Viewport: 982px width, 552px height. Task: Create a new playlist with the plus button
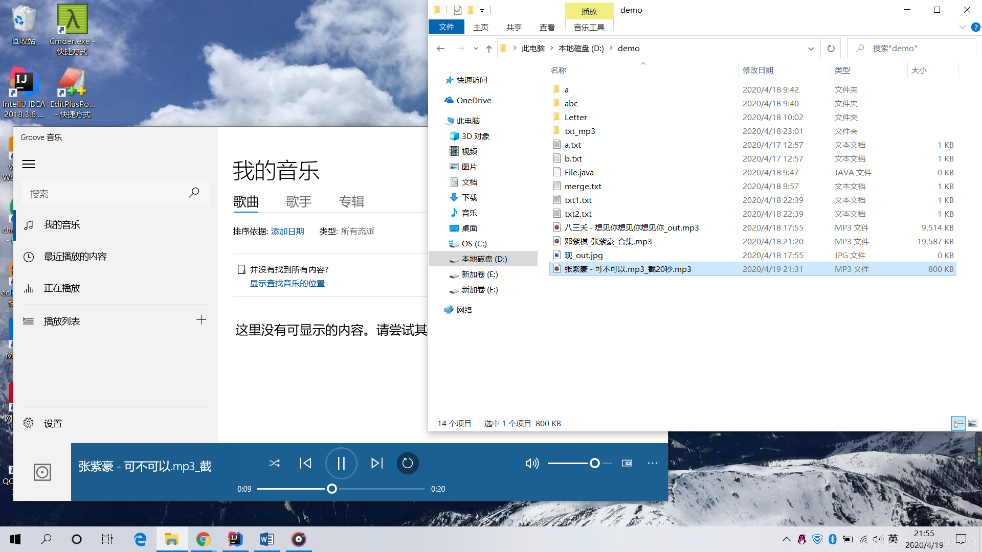click(x=201, y=319)
